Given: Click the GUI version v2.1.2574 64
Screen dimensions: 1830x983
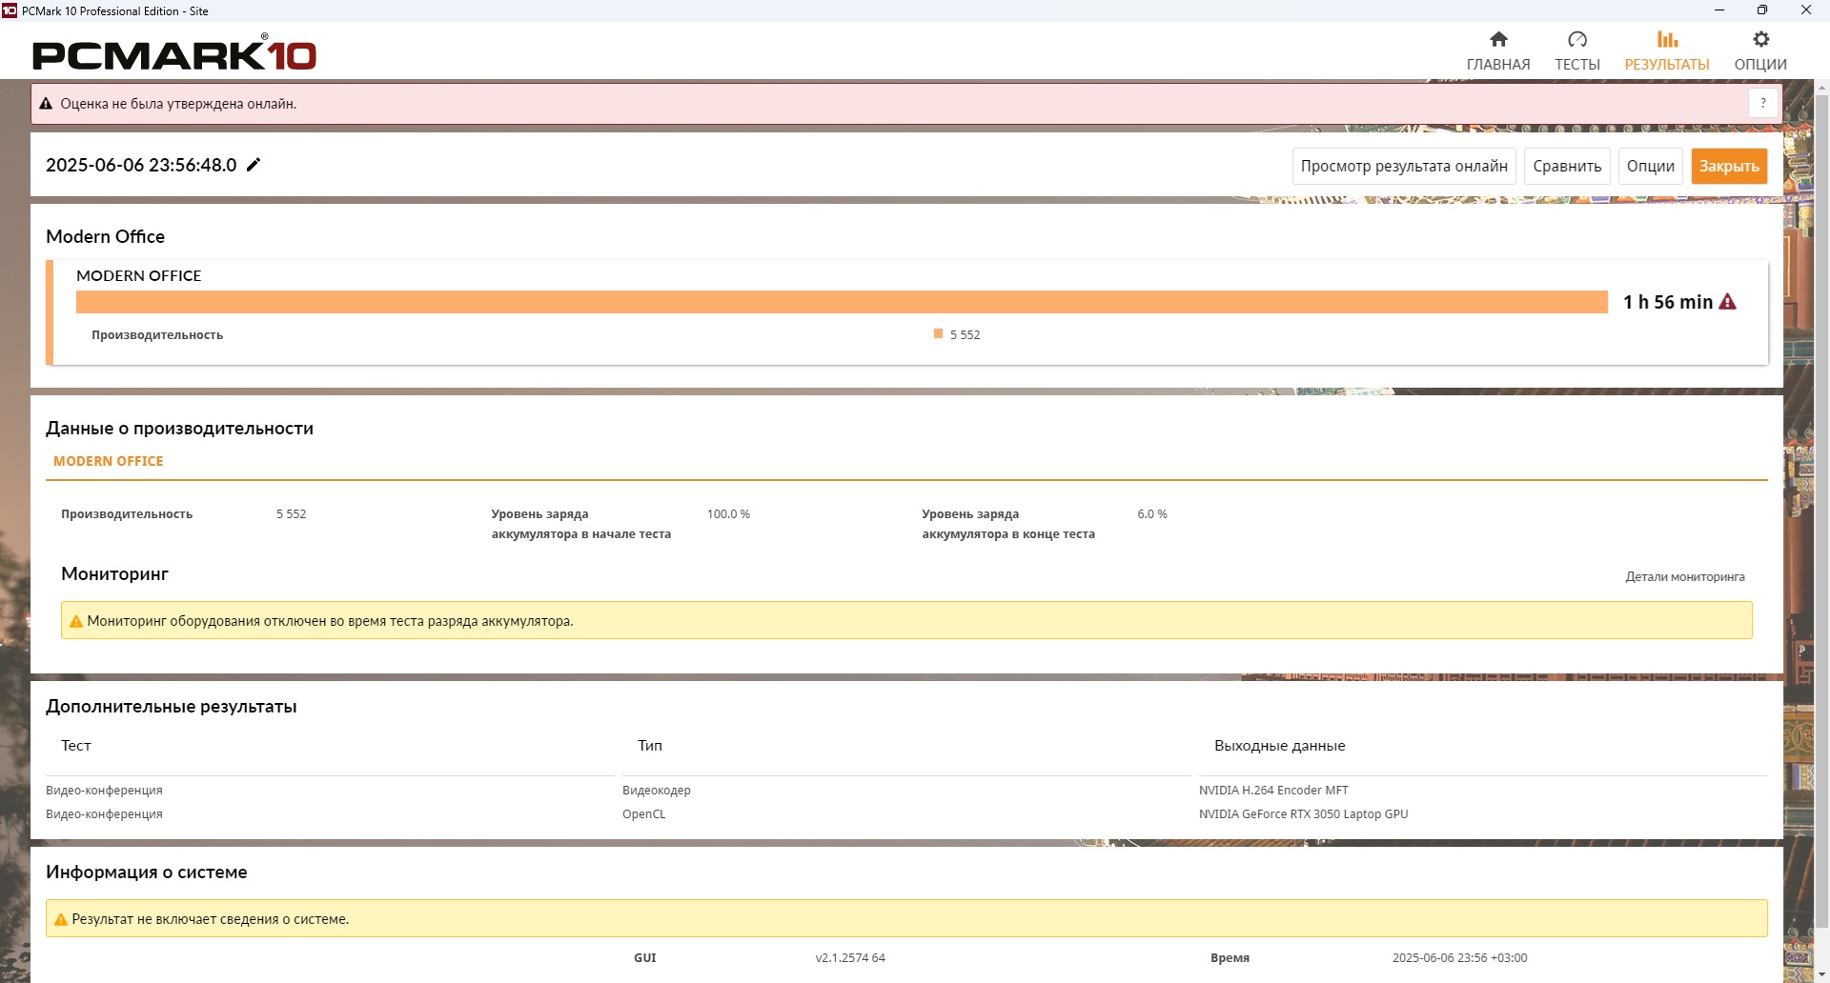Looking at the screenshot, I should [850, 958].
